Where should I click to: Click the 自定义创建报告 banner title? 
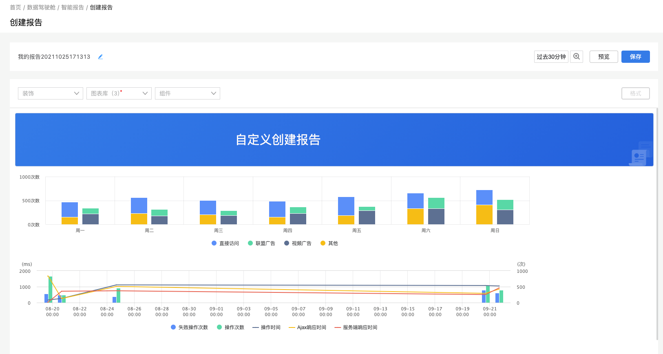pos(278,139)
